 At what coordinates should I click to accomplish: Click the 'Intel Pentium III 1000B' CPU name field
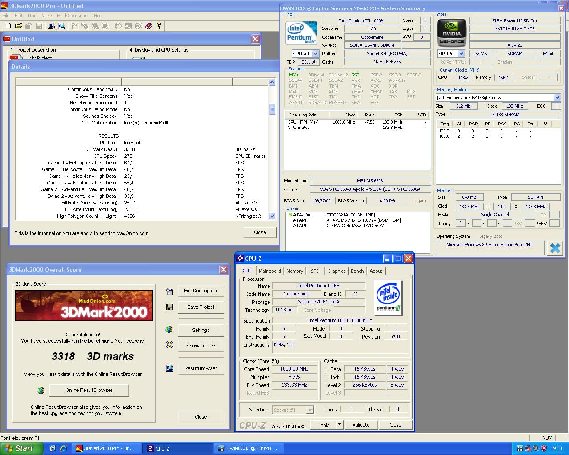361,20
